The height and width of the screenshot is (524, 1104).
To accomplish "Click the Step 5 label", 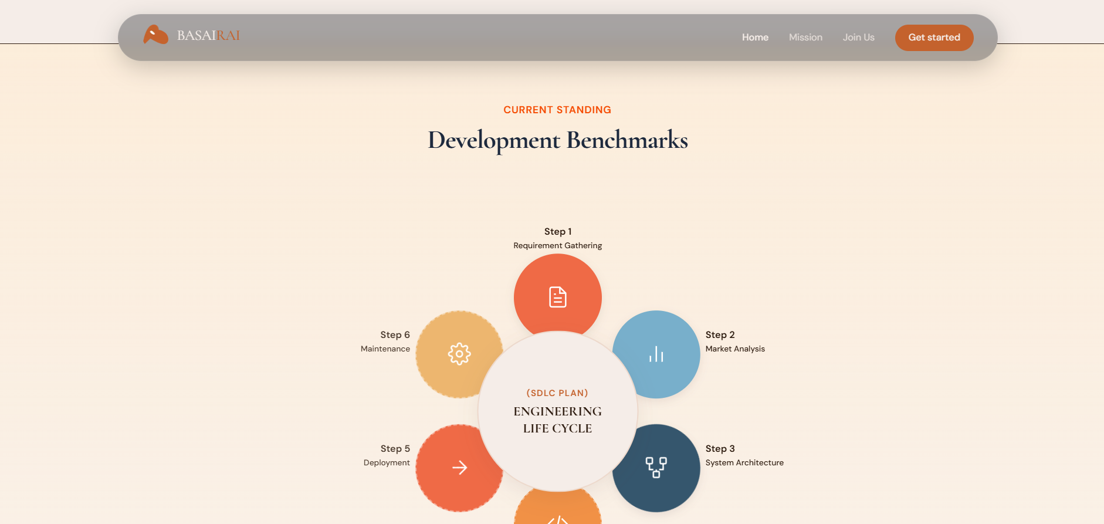I will pyautogui.click(x=395, y=449).
